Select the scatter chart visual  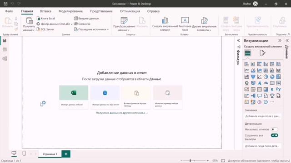click(260, 77)
